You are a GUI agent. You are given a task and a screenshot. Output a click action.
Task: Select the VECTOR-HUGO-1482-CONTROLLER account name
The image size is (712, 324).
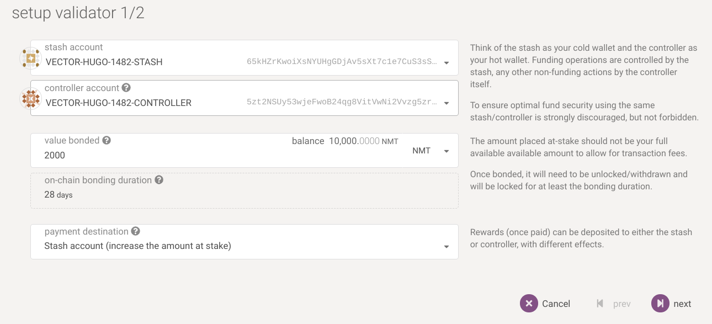(118, 103)
